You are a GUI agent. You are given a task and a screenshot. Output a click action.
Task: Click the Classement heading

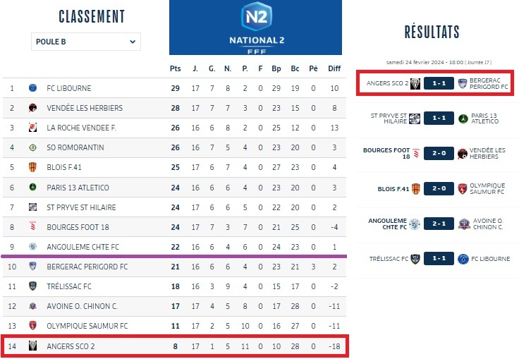pyautogui.click(x=92, y=17)
